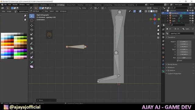Screen dimensions: 195x110
Task: Switch to solid viewport shading mode
Action: 151,11
